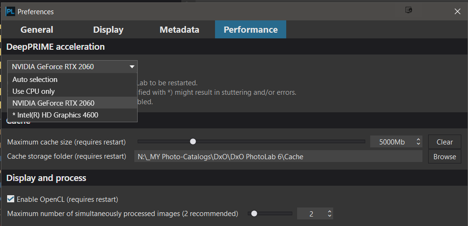Open the General preferences tab
Image resolution: width=468 pixels, height=226 pixels.
37,29
